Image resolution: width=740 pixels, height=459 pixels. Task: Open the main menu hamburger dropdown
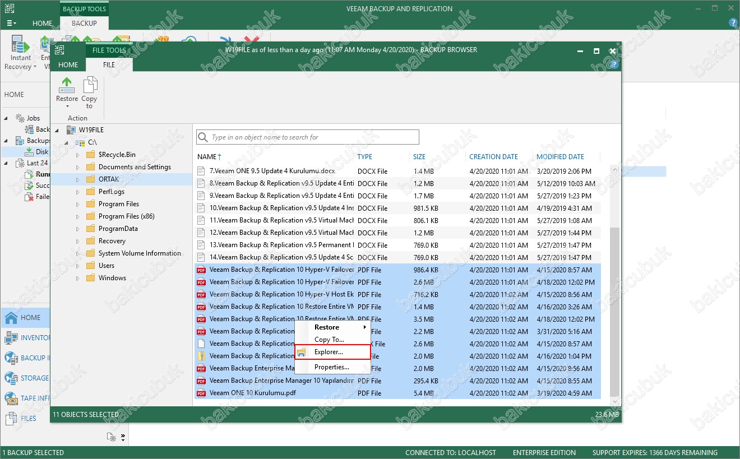click(12, 24)
